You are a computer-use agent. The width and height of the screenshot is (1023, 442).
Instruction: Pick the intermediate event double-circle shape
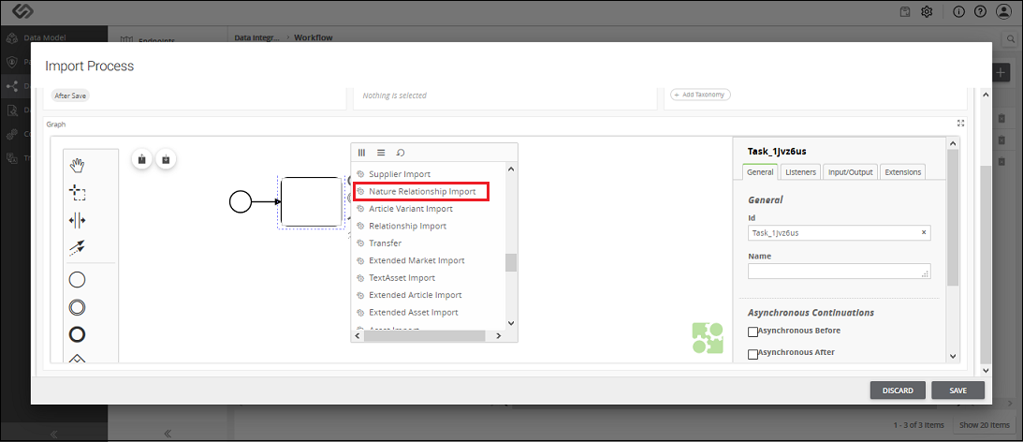coord(77,307)
